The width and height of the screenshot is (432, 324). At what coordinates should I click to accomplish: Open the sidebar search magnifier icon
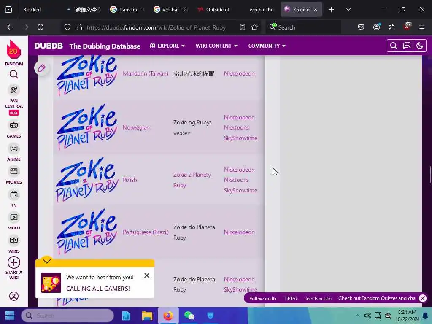point(14,74)
